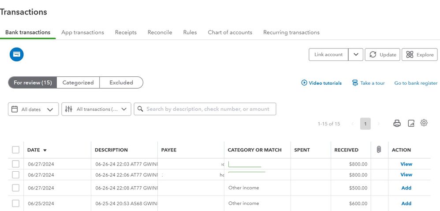
Task: Click the 06/25/2024 date cell
Action: click(x=41, y=203)
